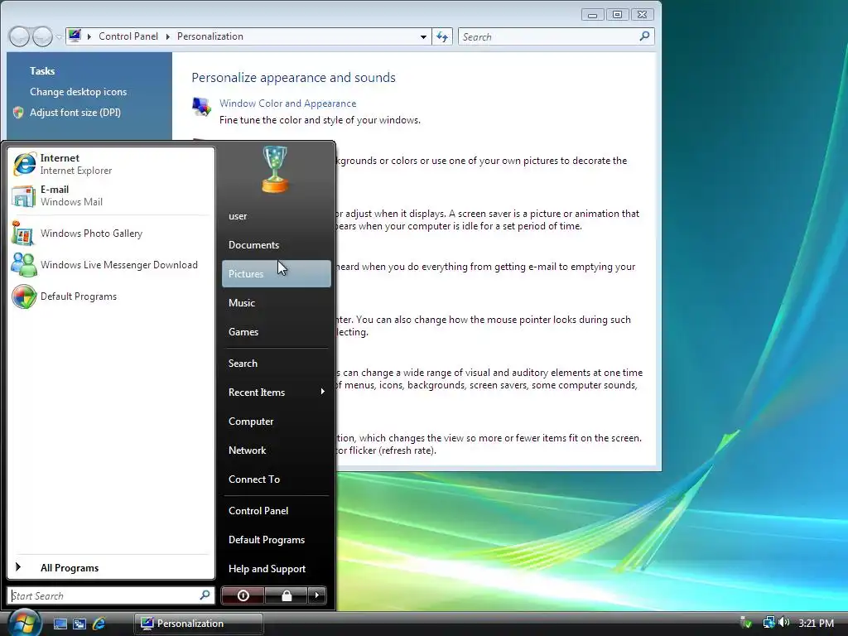Click the network tray icon
The width and height of the screenshot is (848, 636).
pos(768,623)
